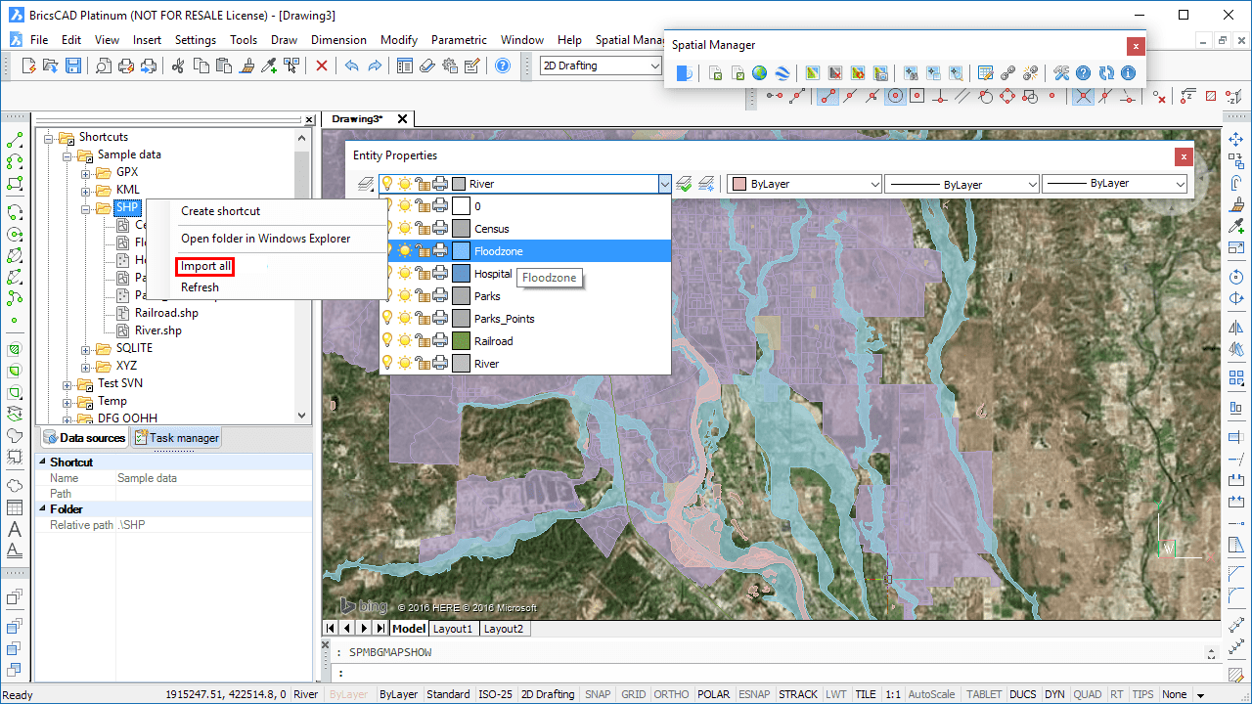Image resolution: width=1252 pixels, height=704 pixels.
Task: Toggle SNAP in the status bar
Action: [597, 694]
